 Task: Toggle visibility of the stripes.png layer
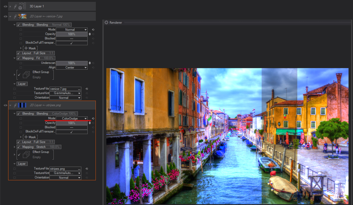coord(5,105)
